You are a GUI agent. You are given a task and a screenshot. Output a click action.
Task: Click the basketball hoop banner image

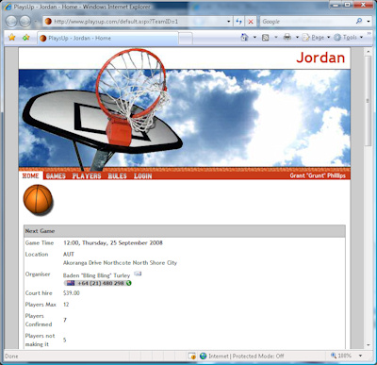point(185,118)
